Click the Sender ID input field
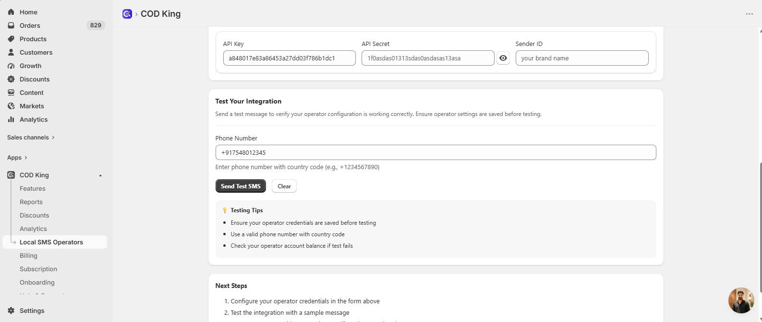Image resolution: width=762 pixels, height=322 pixels. tap(582, 58)
